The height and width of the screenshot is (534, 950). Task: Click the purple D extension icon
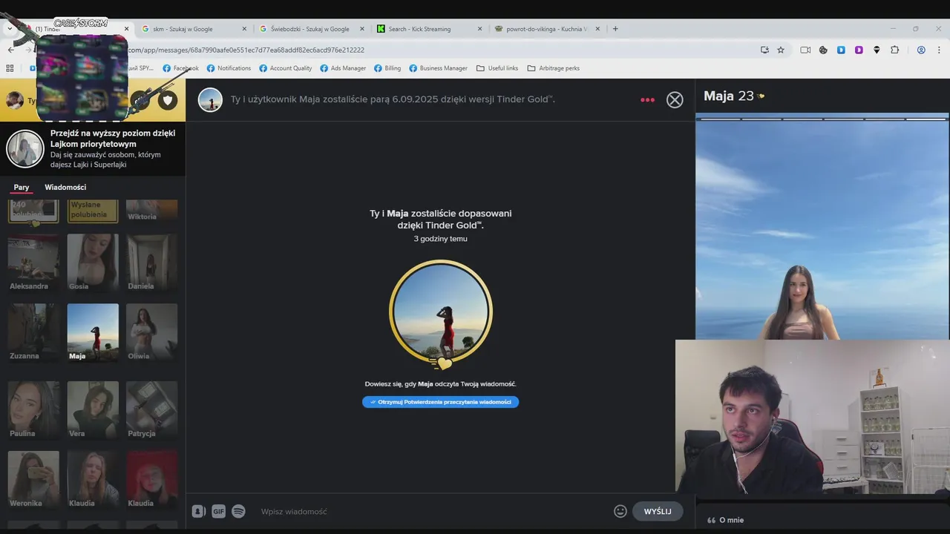859,50
